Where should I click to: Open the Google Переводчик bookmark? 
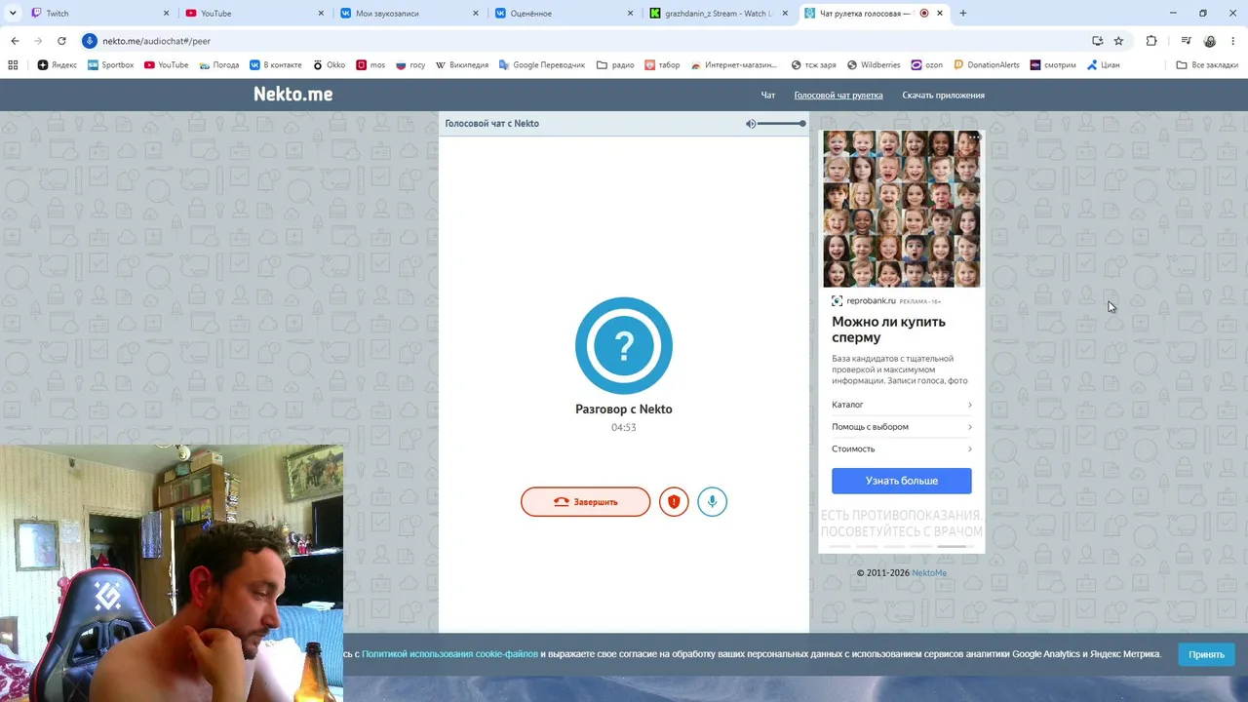[541, 65]
